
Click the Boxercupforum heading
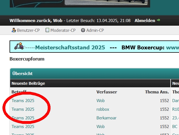(x=27, y=59)
